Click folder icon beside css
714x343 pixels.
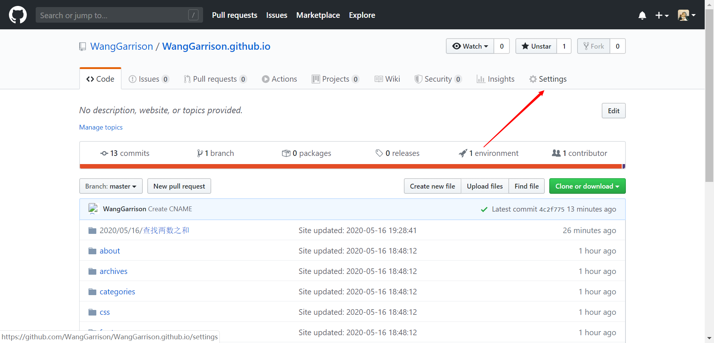pyautogui.click(x=93, y=312)
